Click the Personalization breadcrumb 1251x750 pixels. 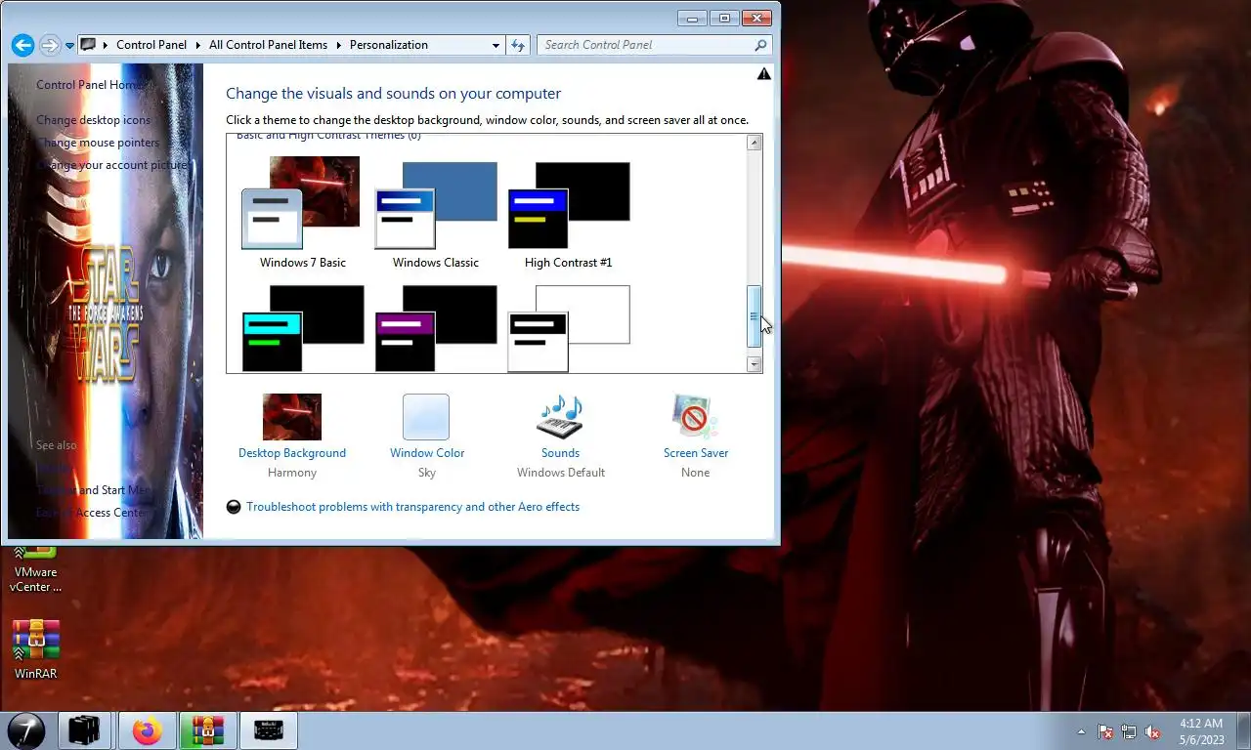389,45
